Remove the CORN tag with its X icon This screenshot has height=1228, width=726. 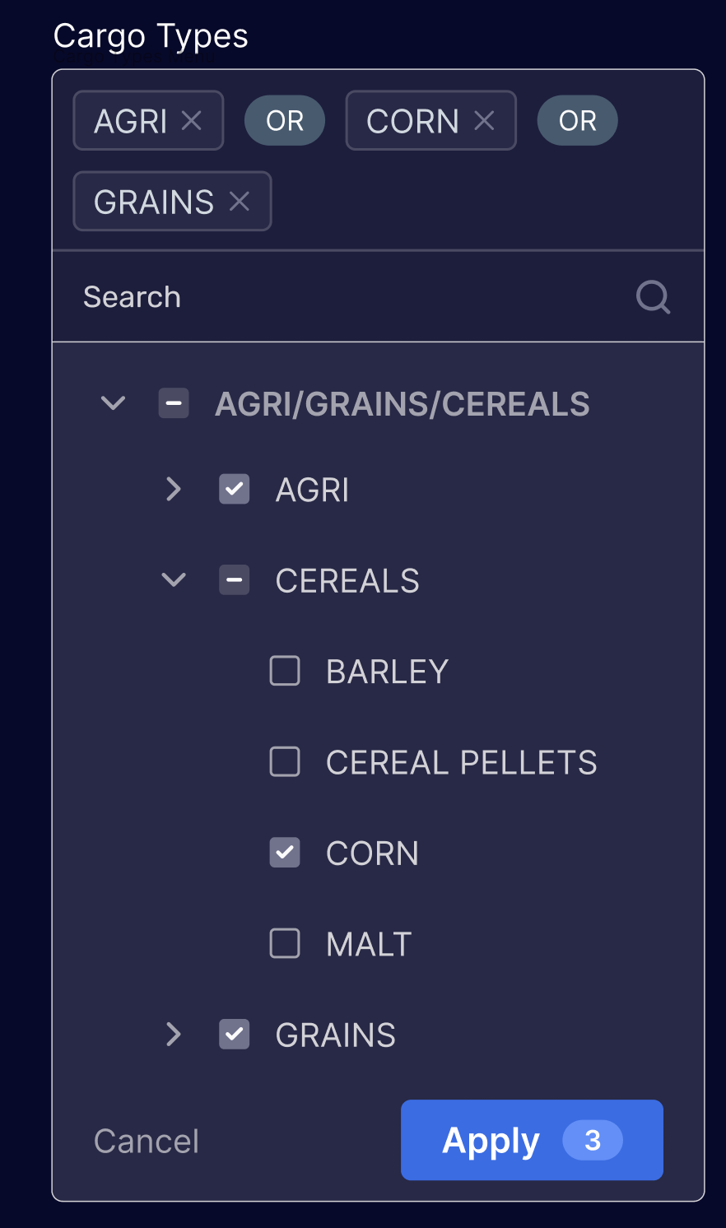(x=484, y=121)
